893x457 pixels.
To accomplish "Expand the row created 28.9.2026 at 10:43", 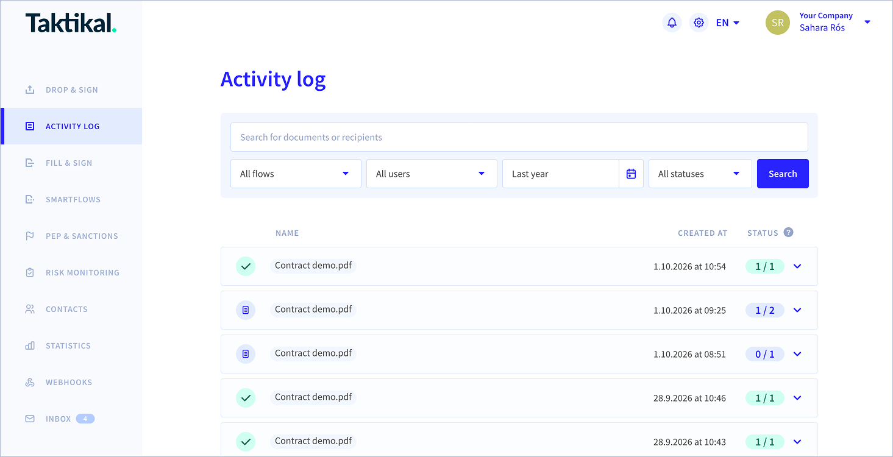I will pyautogui.click(x=797, y=442).
